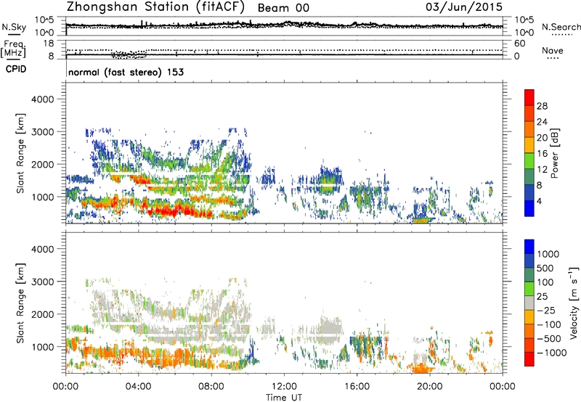Viewport: 581px width, 402px height.
Task: Click the 'Zhongshan Station (fitACF)' plot title
Action: click(x=155, y=7)
